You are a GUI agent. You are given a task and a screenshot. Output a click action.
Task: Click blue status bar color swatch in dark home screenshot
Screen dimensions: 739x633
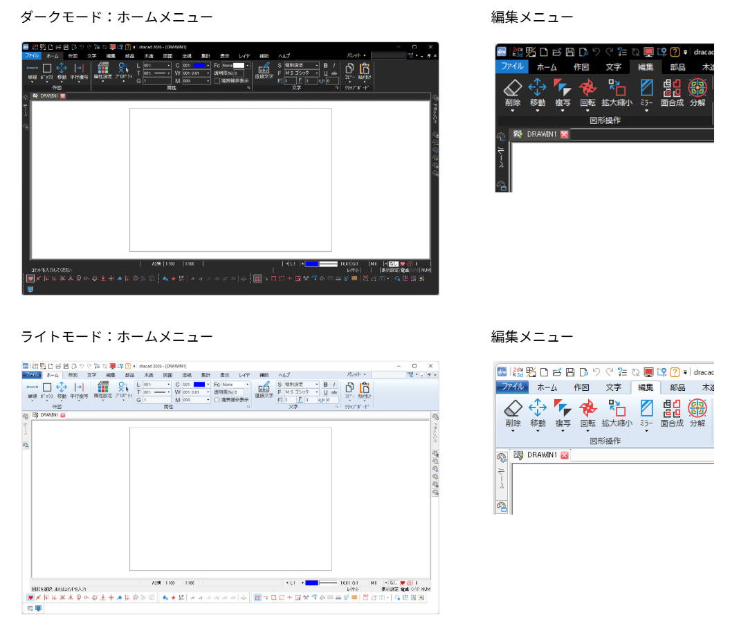[312, 264]
